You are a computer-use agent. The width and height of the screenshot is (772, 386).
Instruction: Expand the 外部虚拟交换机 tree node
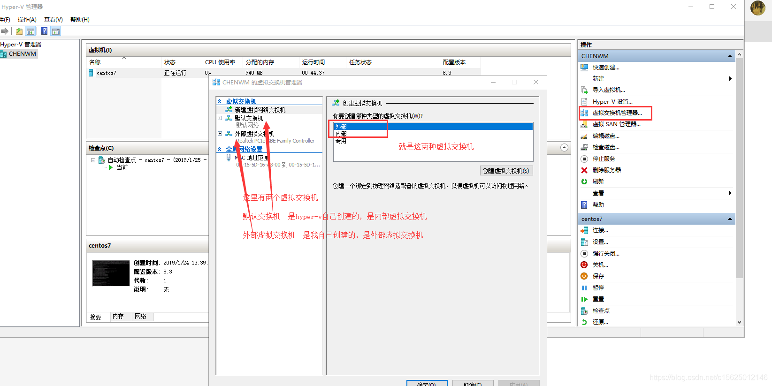pyautogui.click(x=220, y=134)
